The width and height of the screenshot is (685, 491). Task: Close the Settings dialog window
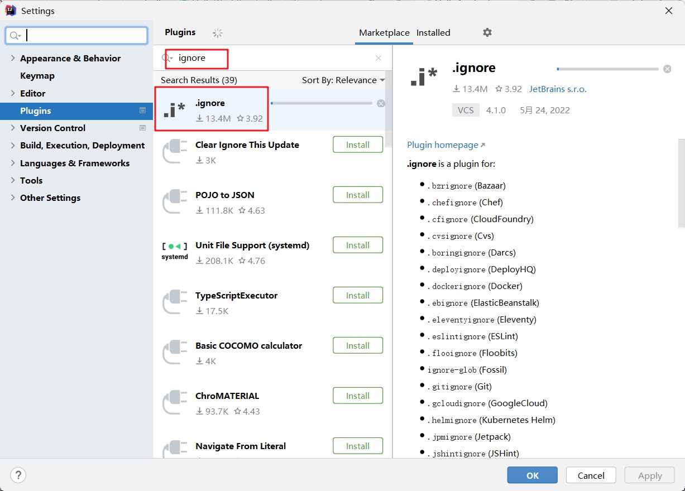tap(669, 11)
